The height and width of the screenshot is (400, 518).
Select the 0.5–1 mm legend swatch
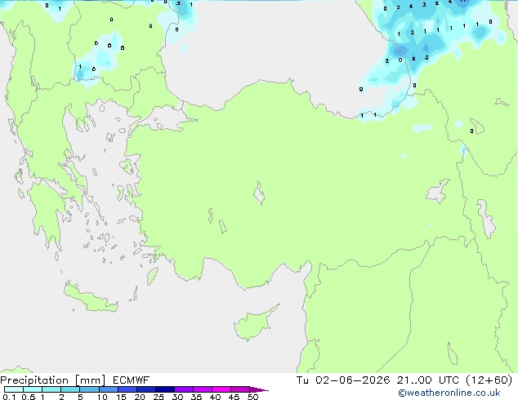(x=33, y=389)
